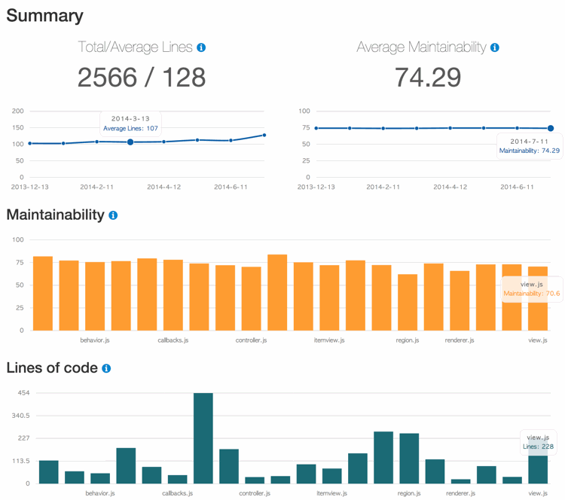
Task: Click teal controller.js bar in Lines of code chart
Action: click(255, 480)
